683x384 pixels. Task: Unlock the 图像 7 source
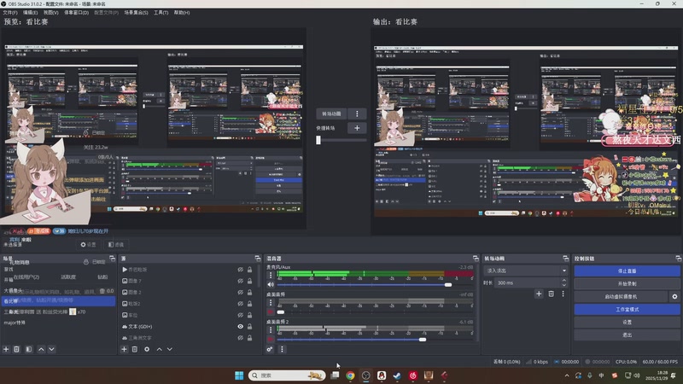(249, 281)
